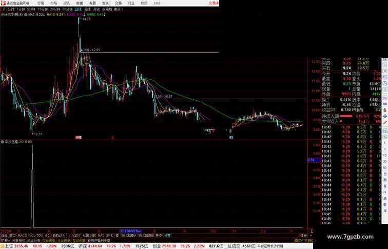Click the round icon beside 平沙落雁 indicator title
Viewport: 388px width, 249px height.
[2, 142]
